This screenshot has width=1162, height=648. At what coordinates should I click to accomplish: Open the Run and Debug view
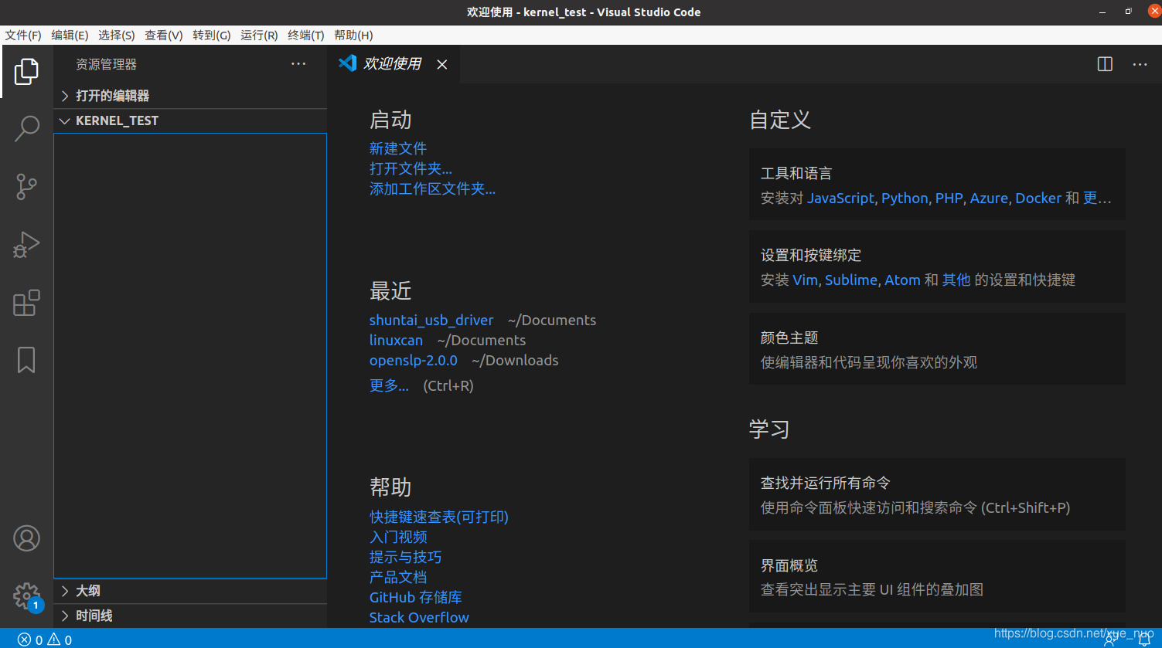click(x=26, y=244)
